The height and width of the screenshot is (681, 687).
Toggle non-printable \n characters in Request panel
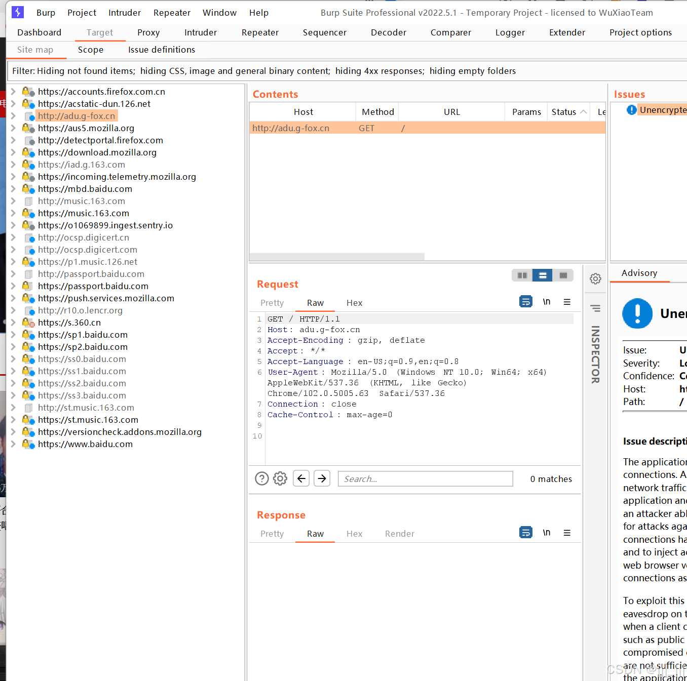[547, 302]
